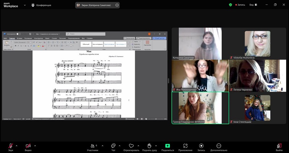
Task: Click green Поделиться share screen icon
Action: click(x=168, y=146)
